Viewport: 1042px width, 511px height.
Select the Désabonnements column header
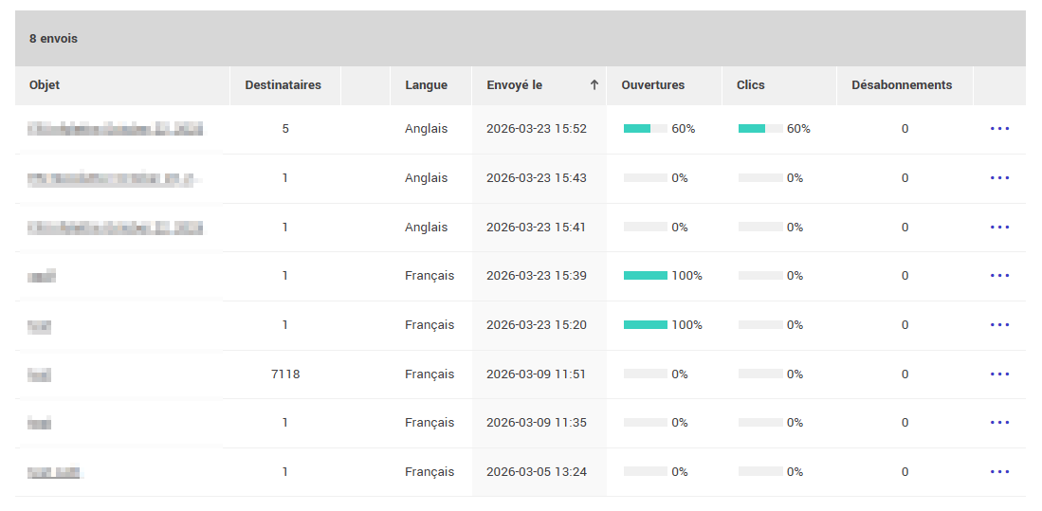click(x=901, y=85)
